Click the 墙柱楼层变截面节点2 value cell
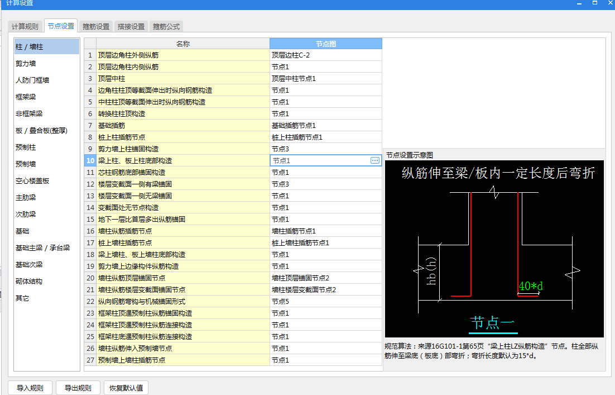 326,290
